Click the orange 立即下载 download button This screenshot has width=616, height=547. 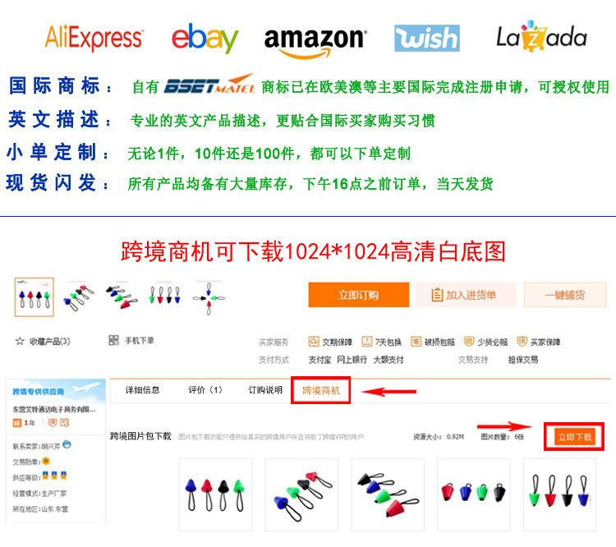[x=574, y=437]
